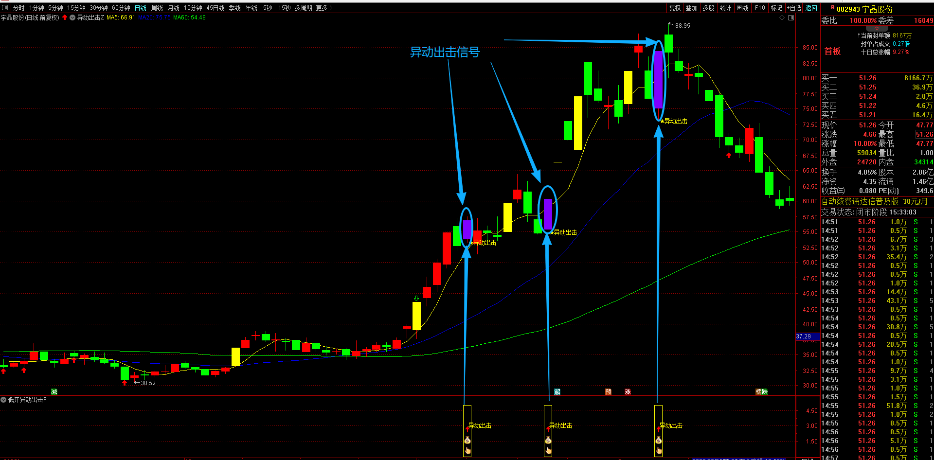Viewport: 934px width, 460px height.
Task: Switch to the 15秒 period tab
Action: pos(285,8)
